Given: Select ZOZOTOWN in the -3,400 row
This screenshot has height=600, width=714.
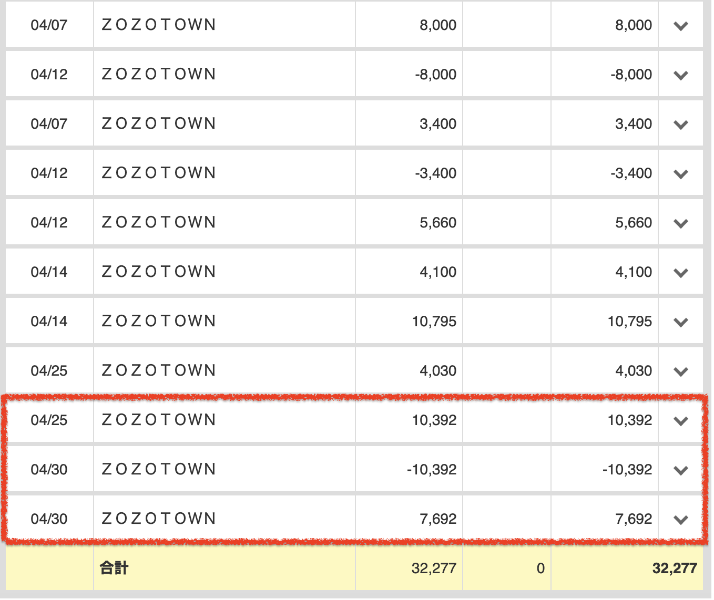Looking at the screenshot, I should [x=158, y=173].
